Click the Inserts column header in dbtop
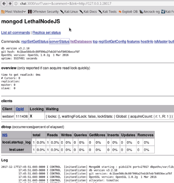 (113, 135)
